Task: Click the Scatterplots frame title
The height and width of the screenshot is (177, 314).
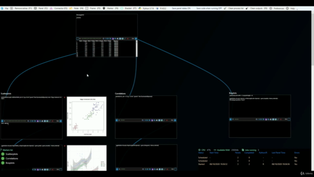Action: pyautogui.click(x=6, y=93)
